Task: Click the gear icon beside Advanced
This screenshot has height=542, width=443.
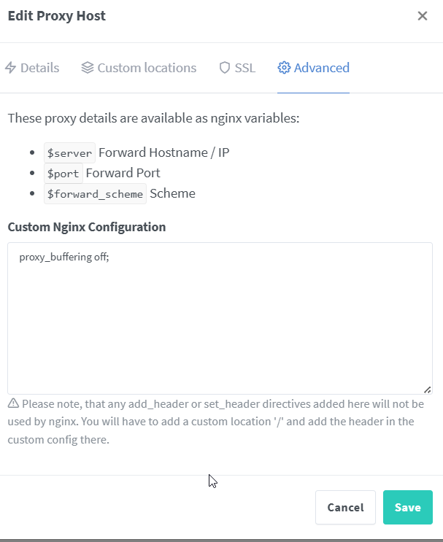Action: (x=284, y=68)
